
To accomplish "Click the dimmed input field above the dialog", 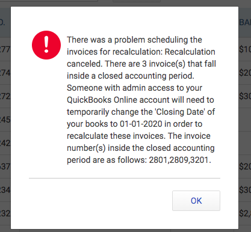I will (49, 1).
